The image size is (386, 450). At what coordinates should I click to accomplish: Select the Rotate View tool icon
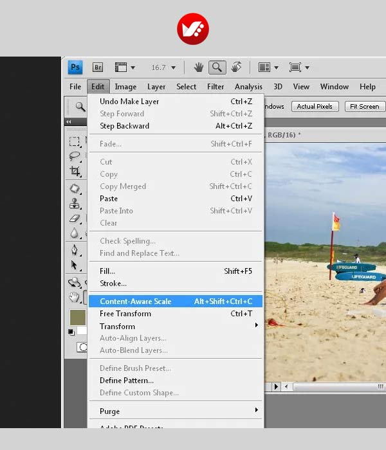pyautogui.click(x=236, y=67)
